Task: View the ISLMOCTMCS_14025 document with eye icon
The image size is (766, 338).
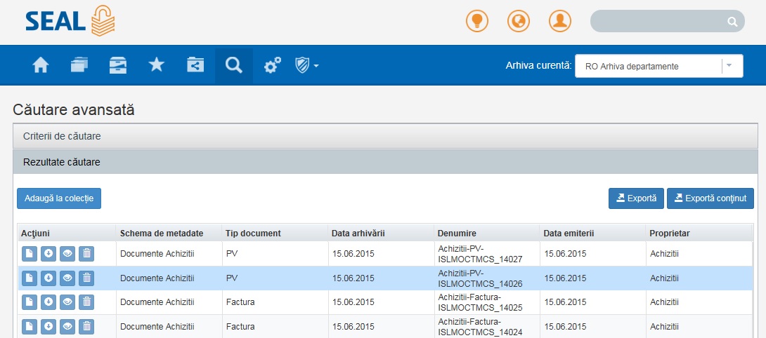Action: (67, 302)
